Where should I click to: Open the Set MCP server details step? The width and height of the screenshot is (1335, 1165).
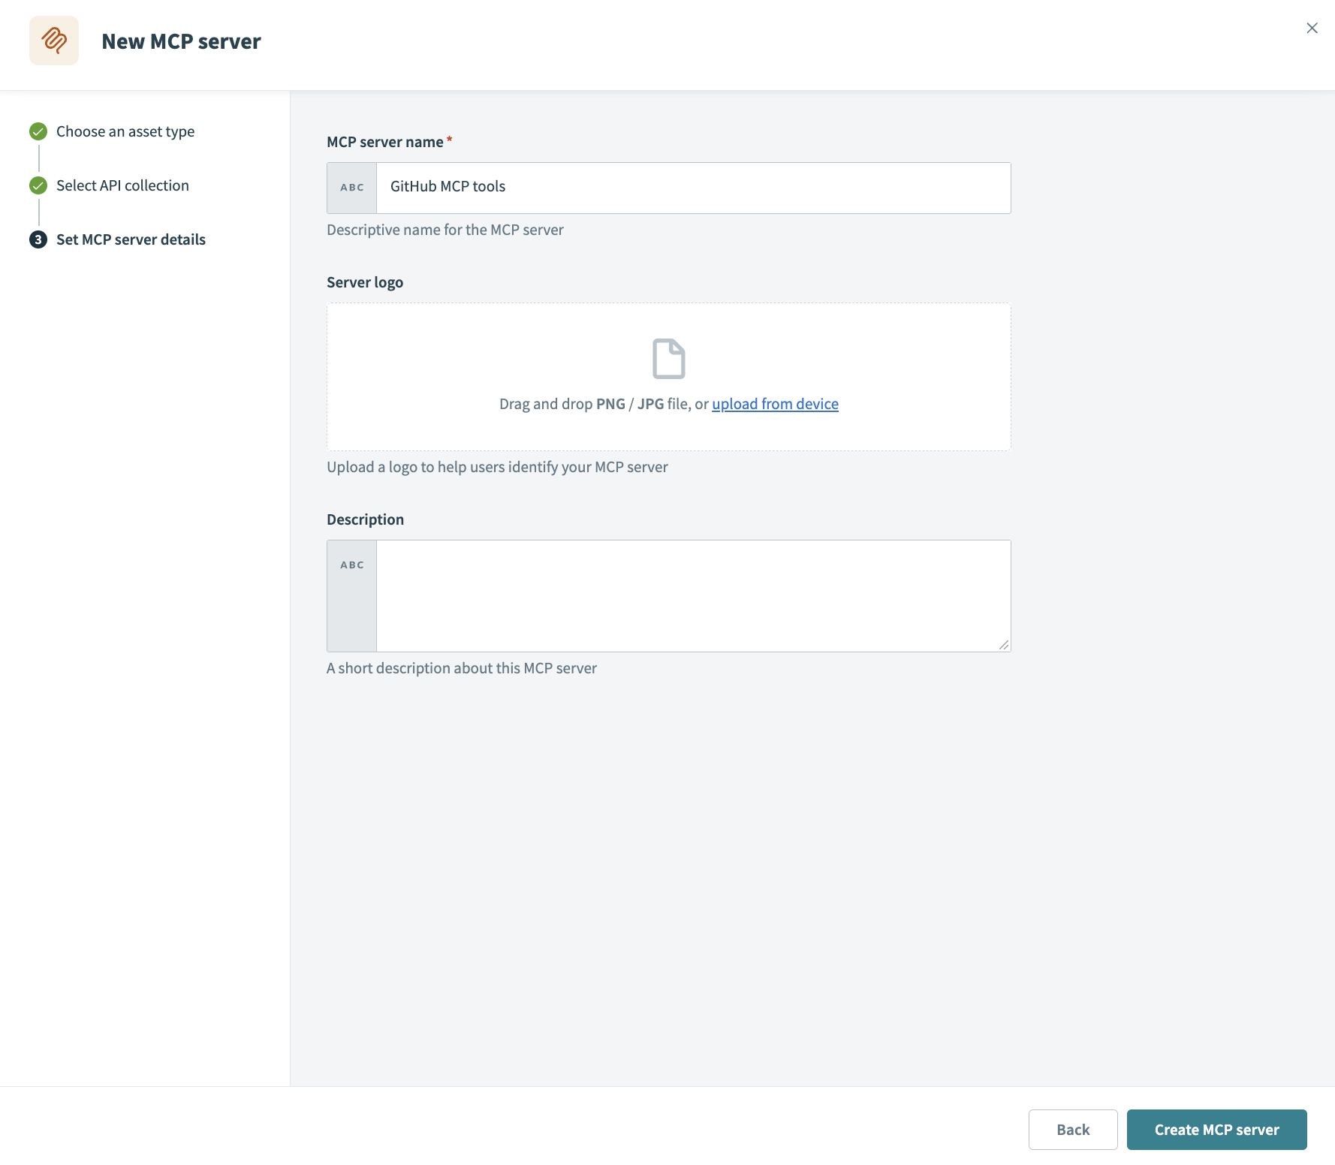pyautogui.click(x=131, y=239)
